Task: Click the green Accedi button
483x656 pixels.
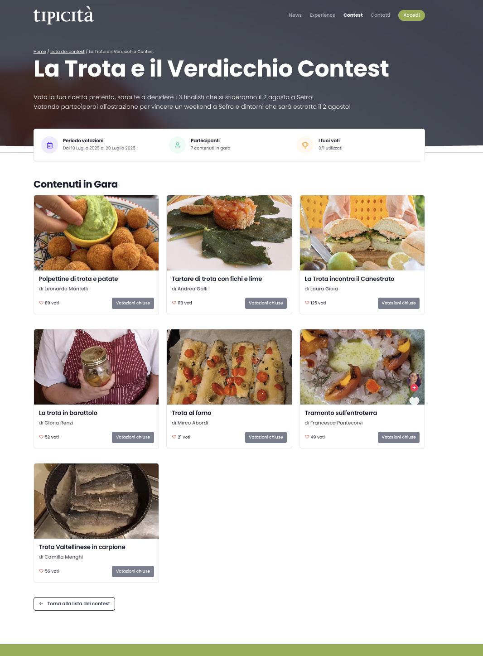Action: point(411,15)
